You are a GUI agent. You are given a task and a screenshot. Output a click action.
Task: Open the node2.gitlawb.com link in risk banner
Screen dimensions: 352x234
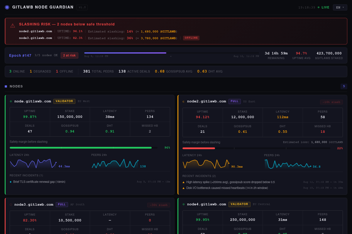pyautogui.click(x=35, y=31)
